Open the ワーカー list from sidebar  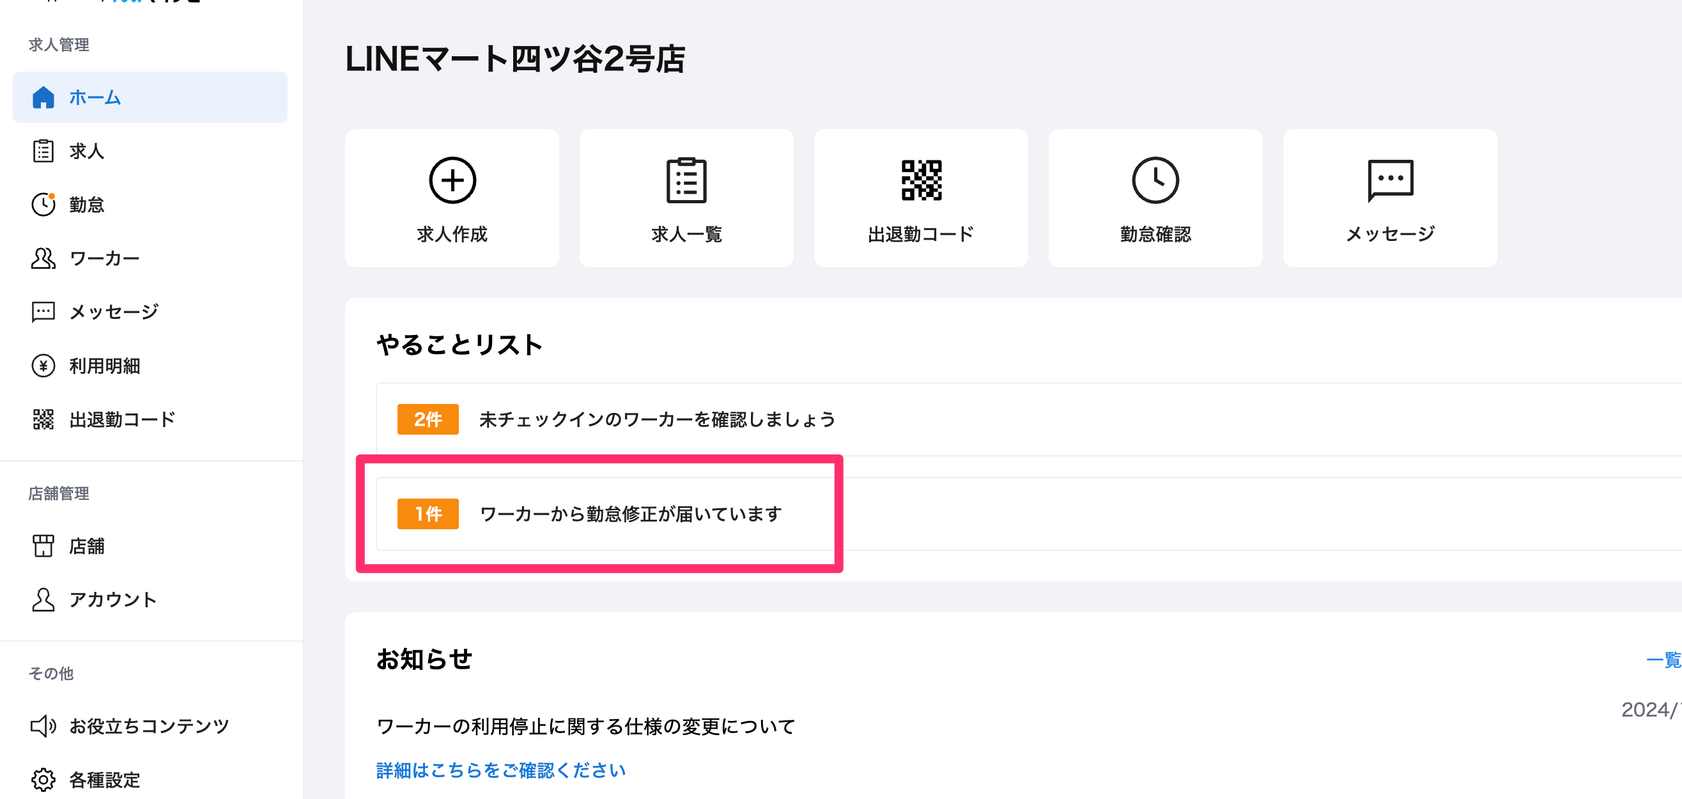pyautogui.click(x=102, y=258)
